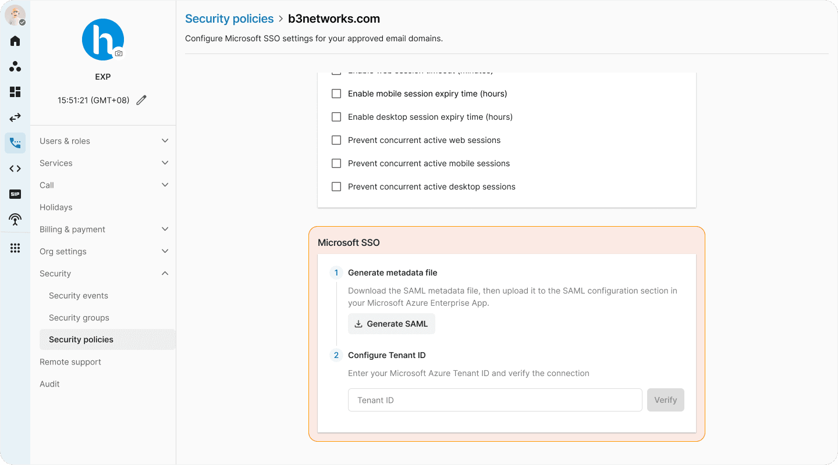Click the dashboard grid icon in sidebar

pyautogui.click(x=15, y=92)
